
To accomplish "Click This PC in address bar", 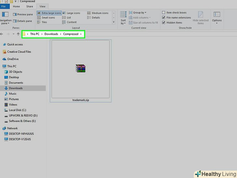I will tap(35, 34).
